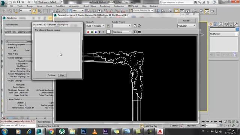Click the white color swatch in render window
240x135 pixels.
click(108, 31)
